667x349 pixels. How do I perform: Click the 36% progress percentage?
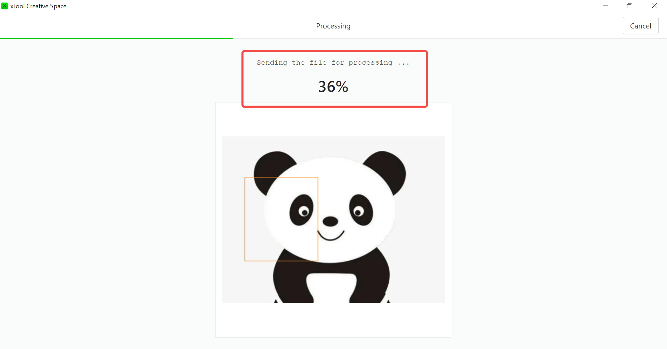click(x=333, y=86)
